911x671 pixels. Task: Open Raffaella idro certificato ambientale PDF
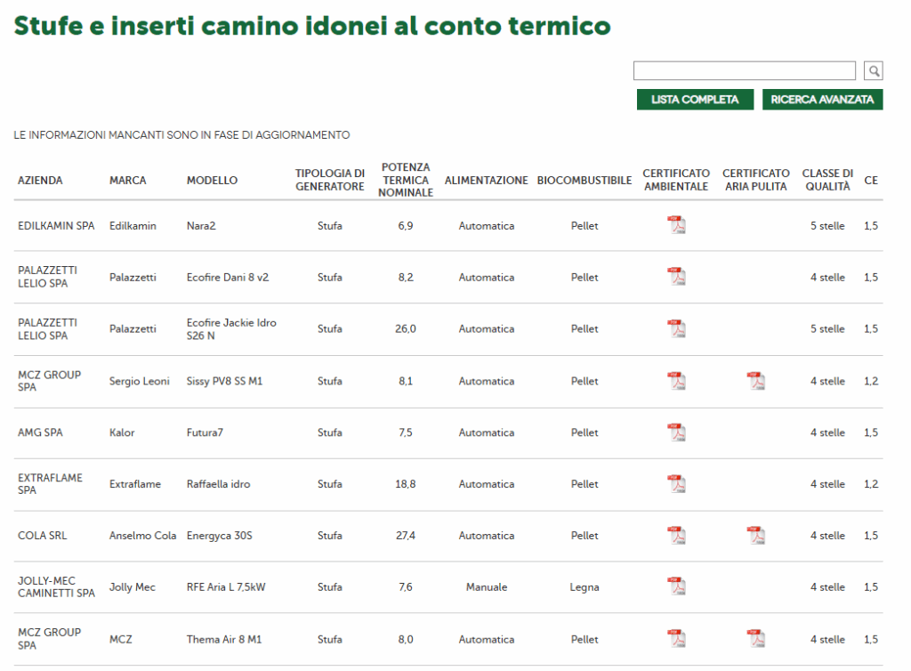click(676, 484)
